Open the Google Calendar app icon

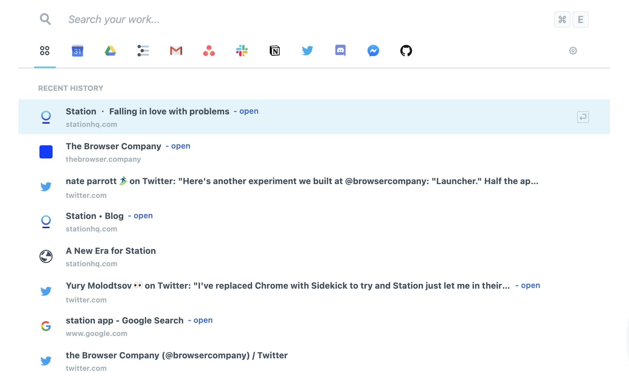click(77, 51)
